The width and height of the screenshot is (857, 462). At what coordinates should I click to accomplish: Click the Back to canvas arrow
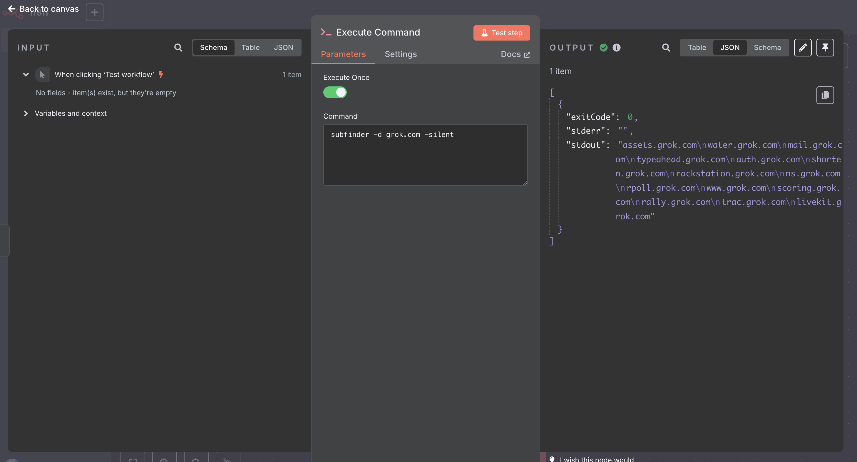tap(12, 9)
